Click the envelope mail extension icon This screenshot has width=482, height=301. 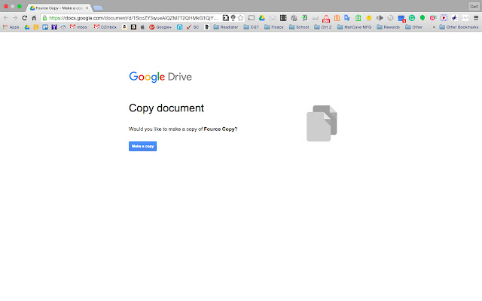point(273,18)
